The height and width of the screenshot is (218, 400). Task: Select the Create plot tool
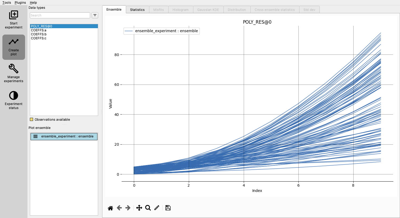tap(14, 47)
